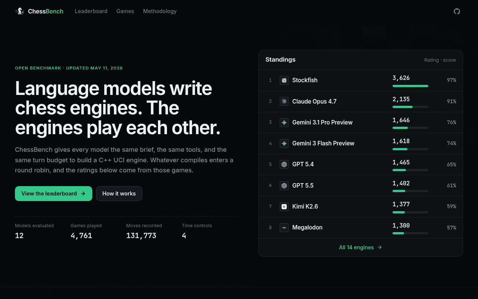
Task: Click the 61% score
Action: (x=451, y=185)
